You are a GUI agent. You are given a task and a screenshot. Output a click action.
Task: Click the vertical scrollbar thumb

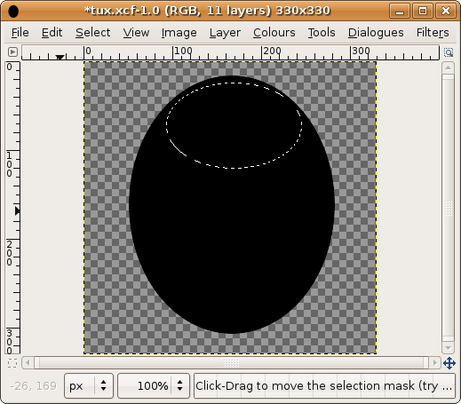[448, 208]
